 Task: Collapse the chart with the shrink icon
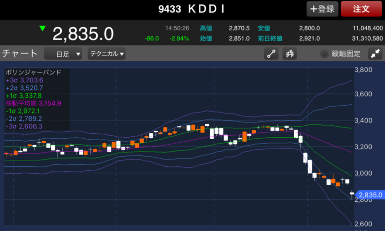click(x=375, y=54)
